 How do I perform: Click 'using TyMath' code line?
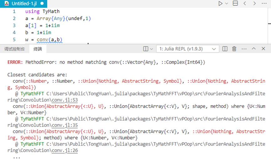click(42, 11)
